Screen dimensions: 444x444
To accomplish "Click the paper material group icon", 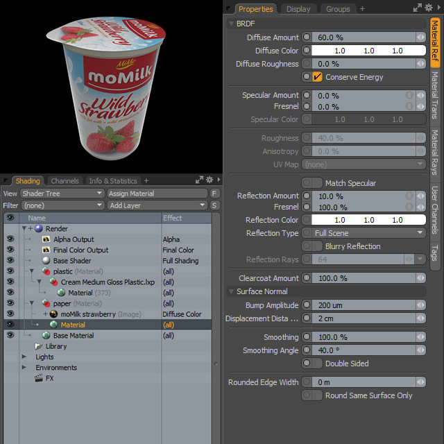I will 46,303.
